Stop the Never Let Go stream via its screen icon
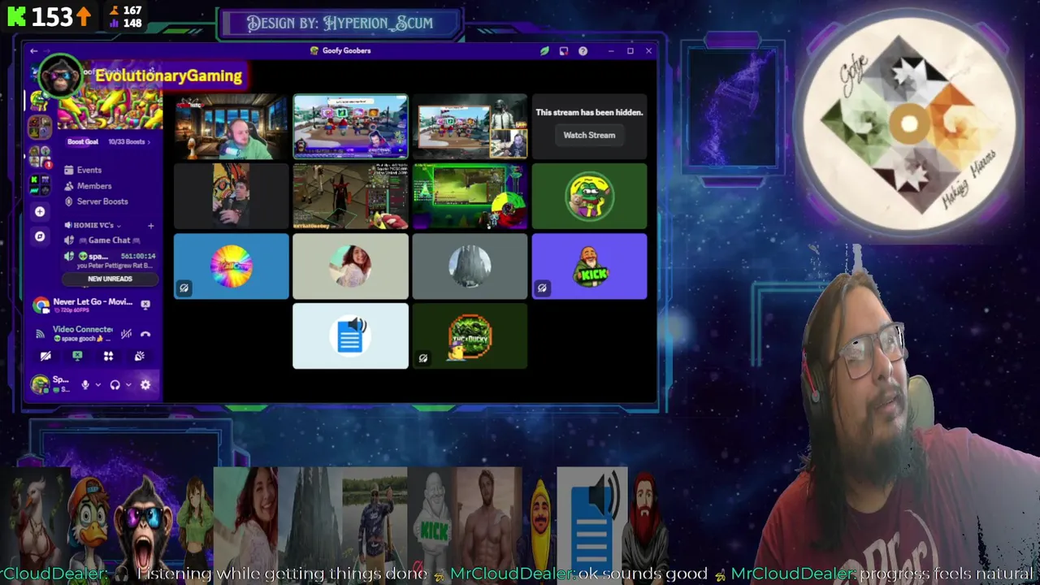The height and width of the screenshot is (585, 1040). tap(145, 305)
